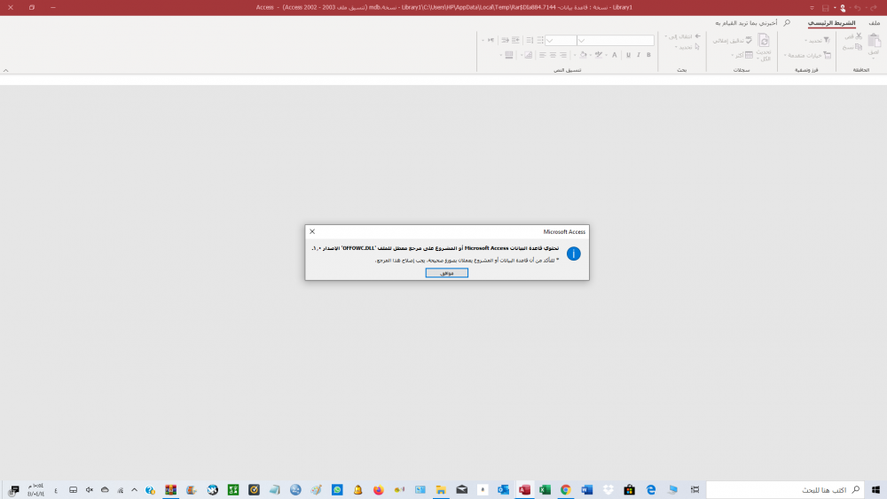Click the taskbar clock and date
The width and height of the screenshot is (887, 499).
coord(35,490)
